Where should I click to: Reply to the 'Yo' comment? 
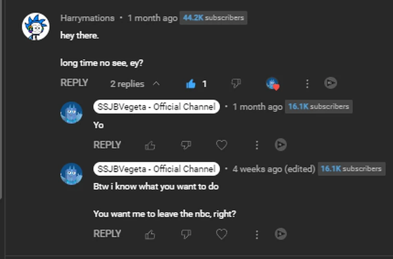pos(107,145)
